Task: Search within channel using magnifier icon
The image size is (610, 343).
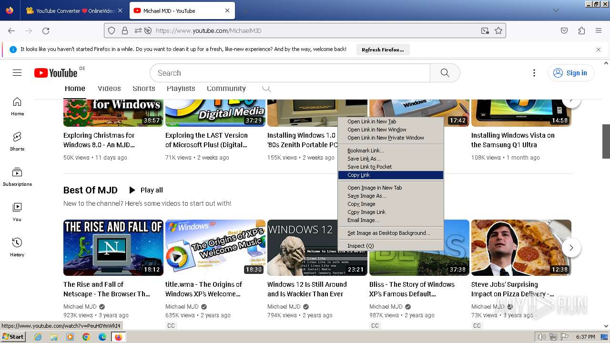Action: coord(267,89)
